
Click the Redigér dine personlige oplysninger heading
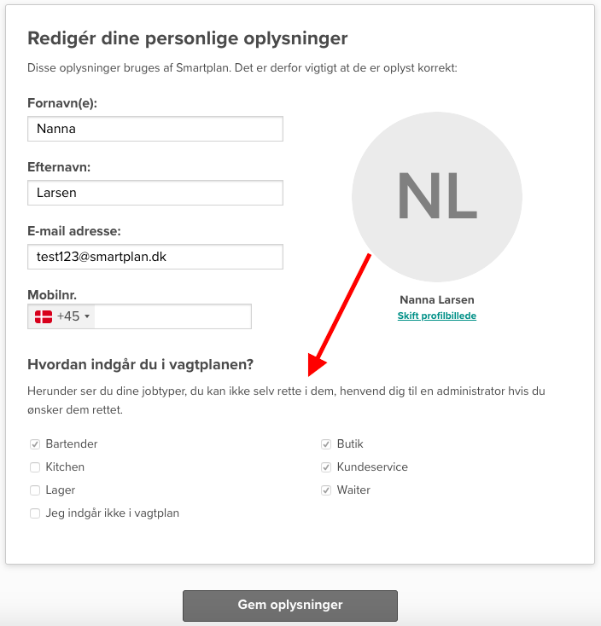[188, 38]
